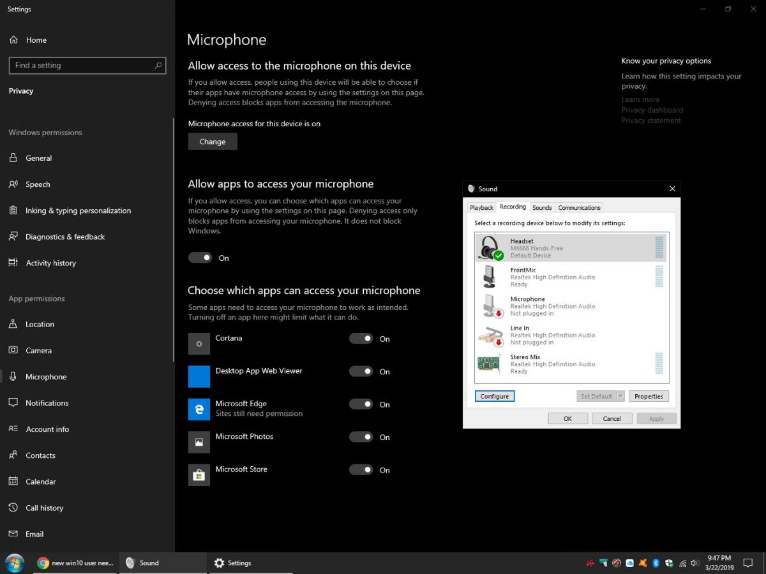Go to Speech in the Settings sidebar

(87, 184)
